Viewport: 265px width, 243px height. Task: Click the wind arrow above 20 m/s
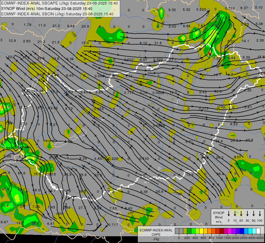241,213
